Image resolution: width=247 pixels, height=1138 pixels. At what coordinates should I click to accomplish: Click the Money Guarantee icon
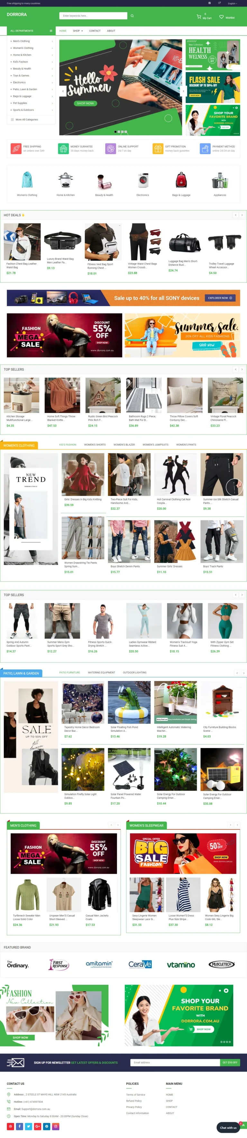click(63, 149)
